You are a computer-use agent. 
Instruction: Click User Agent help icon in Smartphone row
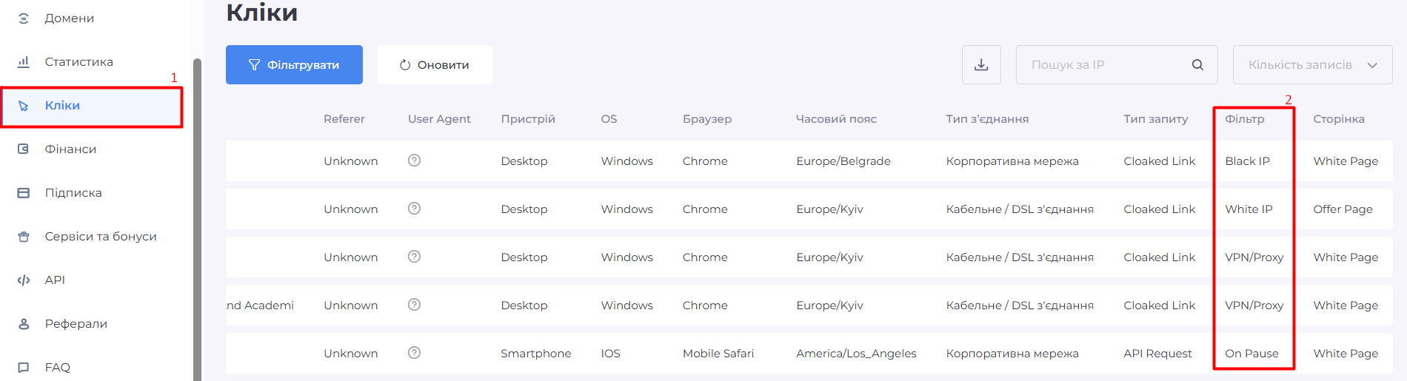click(x=414, y=353)
